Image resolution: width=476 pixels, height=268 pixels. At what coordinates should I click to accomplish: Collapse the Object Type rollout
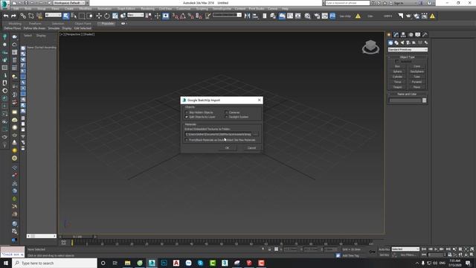tap(408, 57)
